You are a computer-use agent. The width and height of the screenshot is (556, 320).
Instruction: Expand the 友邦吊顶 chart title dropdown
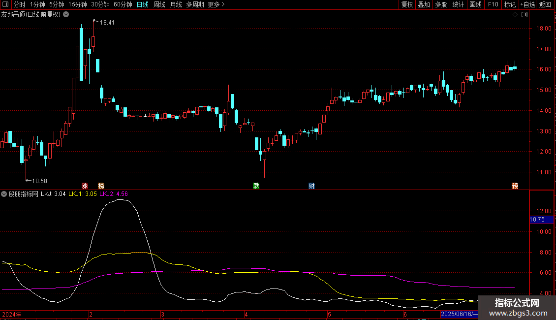66,15
